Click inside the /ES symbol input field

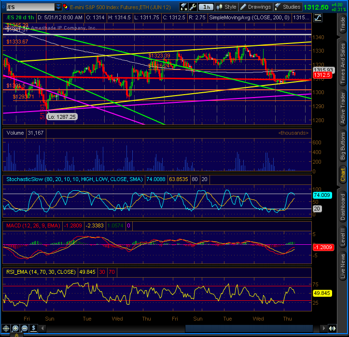coord(30,7)
